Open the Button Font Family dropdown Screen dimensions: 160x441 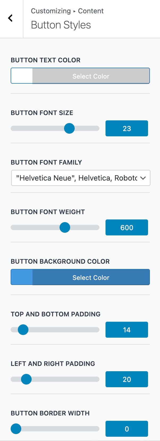77,178
